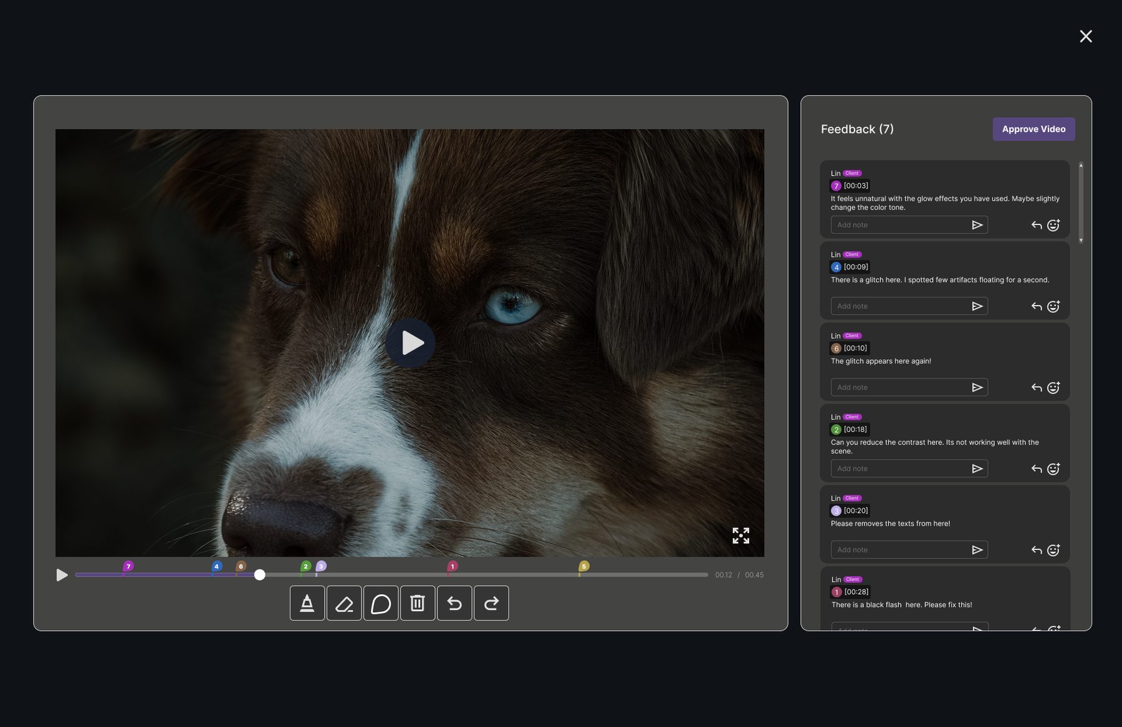
Task: Add emoji reaction to 00:10 comment
Action: (1053, 387)
